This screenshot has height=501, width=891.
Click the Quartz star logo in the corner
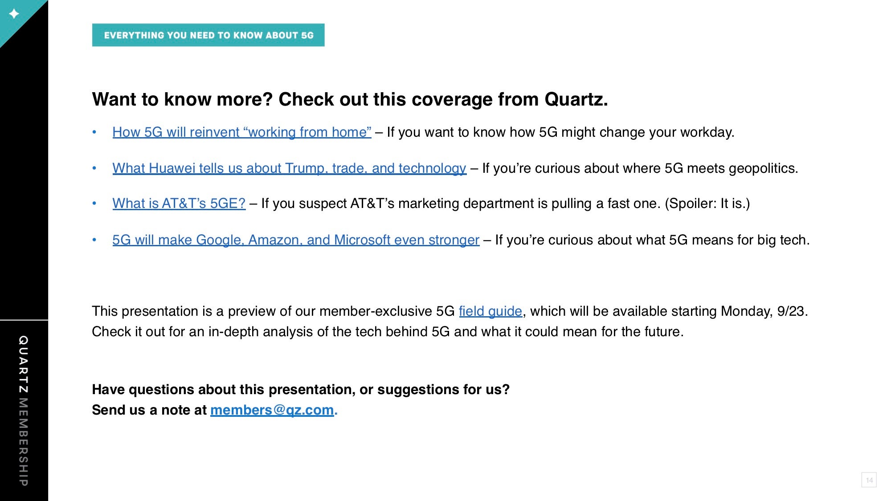click(14, 14)
